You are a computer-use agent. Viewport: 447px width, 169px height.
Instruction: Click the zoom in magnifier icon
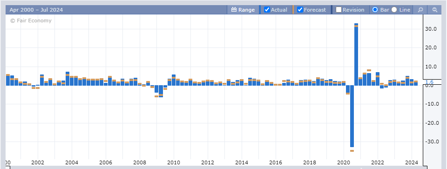[420, 10]
